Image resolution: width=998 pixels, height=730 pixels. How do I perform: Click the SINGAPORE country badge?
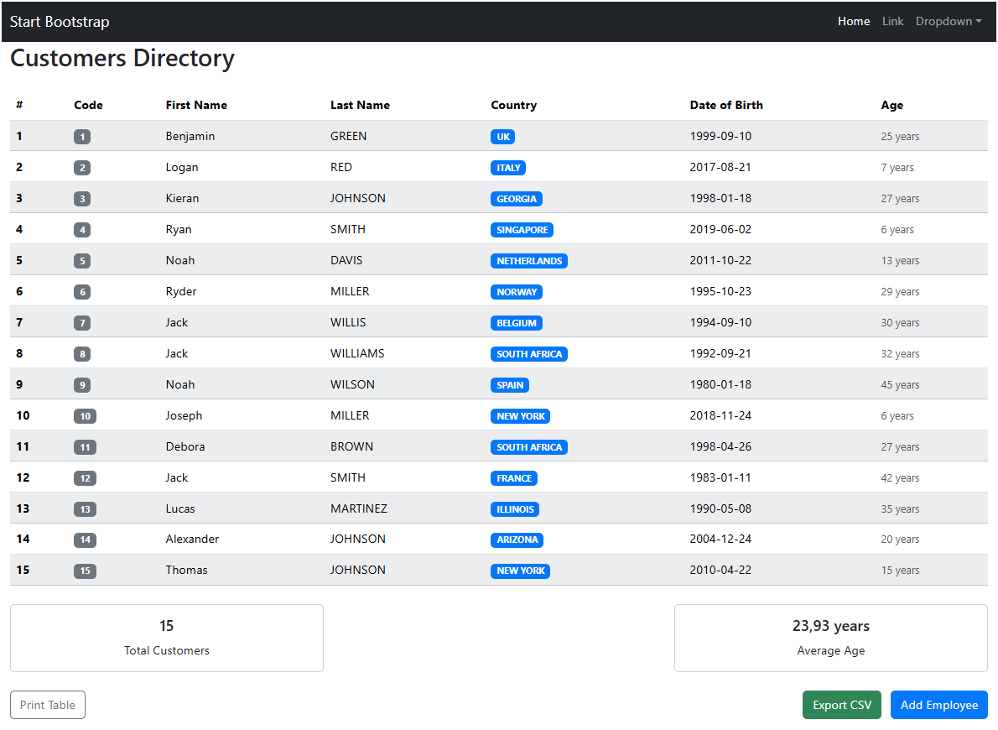coord(522,230)
